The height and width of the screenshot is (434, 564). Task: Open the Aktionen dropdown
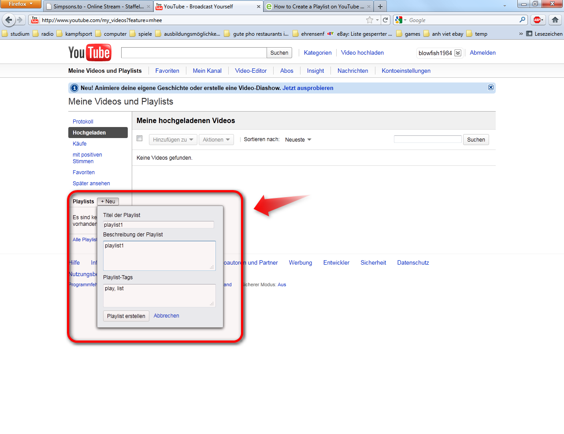[x=216, y=140]
